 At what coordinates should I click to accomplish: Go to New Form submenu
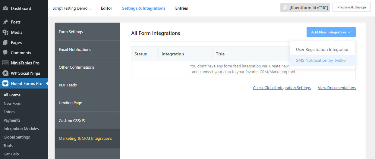12,103
